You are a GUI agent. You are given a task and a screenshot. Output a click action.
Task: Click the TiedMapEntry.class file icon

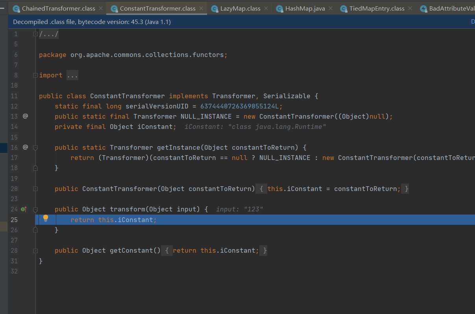(344, 9)
